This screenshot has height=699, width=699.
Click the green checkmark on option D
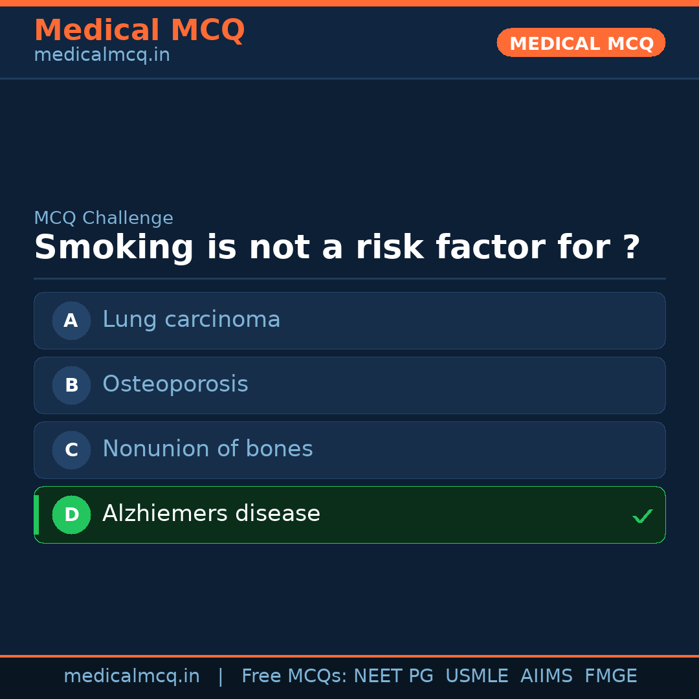[642, 516]
